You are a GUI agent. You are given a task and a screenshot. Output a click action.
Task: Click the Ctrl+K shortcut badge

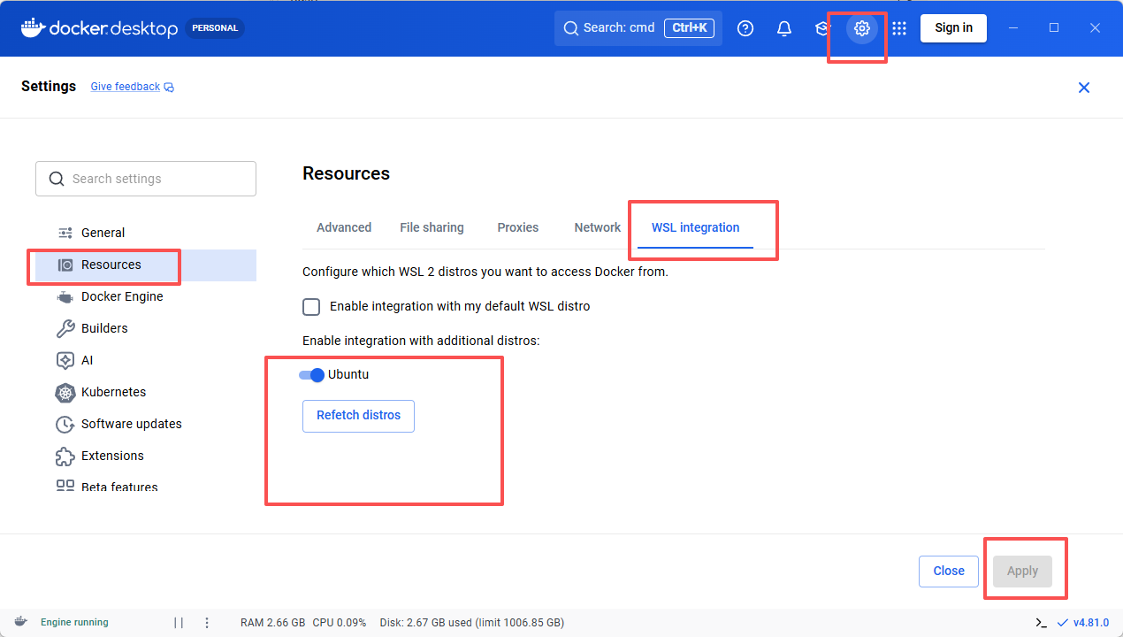point(690,28)
